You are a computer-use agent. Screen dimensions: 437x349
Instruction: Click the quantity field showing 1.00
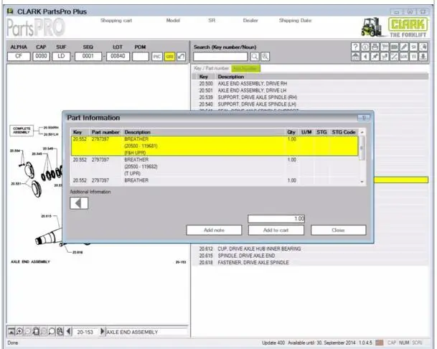pos(277,218)
